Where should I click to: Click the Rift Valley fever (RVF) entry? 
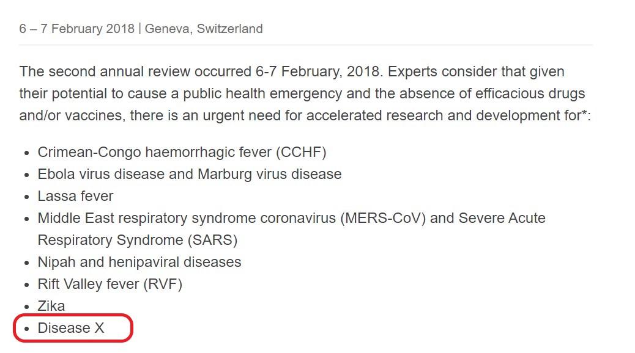110,284
